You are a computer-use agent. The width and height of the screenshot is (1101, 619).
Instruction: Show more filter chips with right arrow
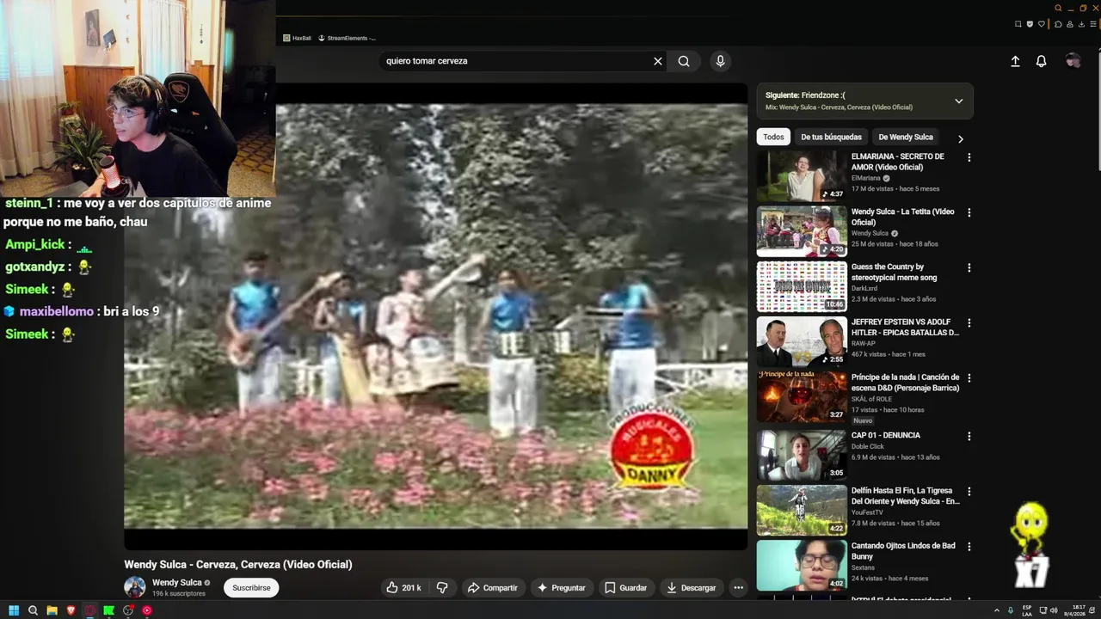click(960, 138)
